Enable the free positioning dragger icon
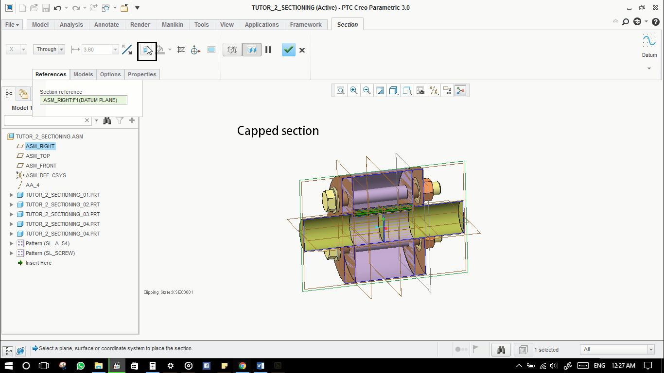This screenshot has width=664, height=373. point(195,50)
